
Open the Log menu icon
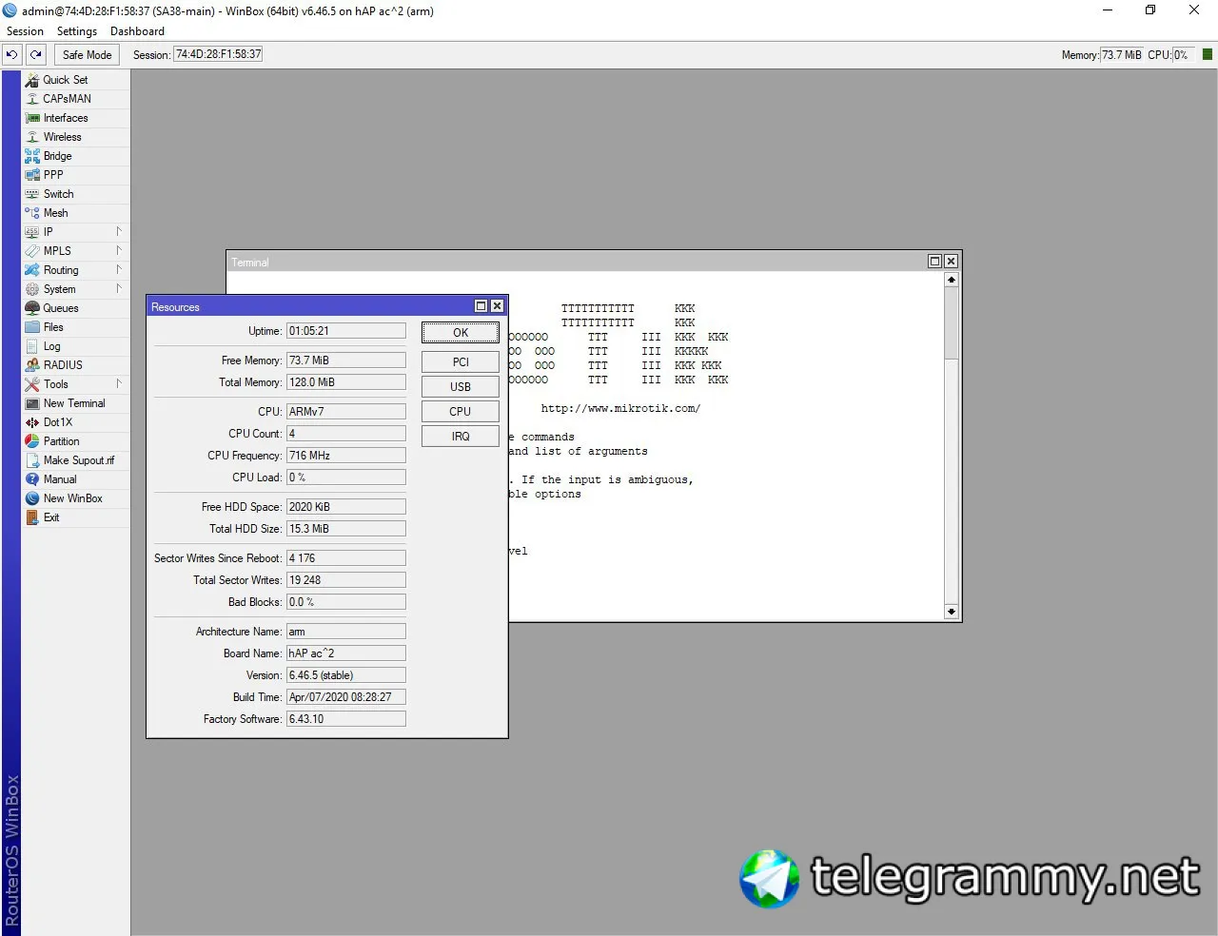click(x=32, y=346)
